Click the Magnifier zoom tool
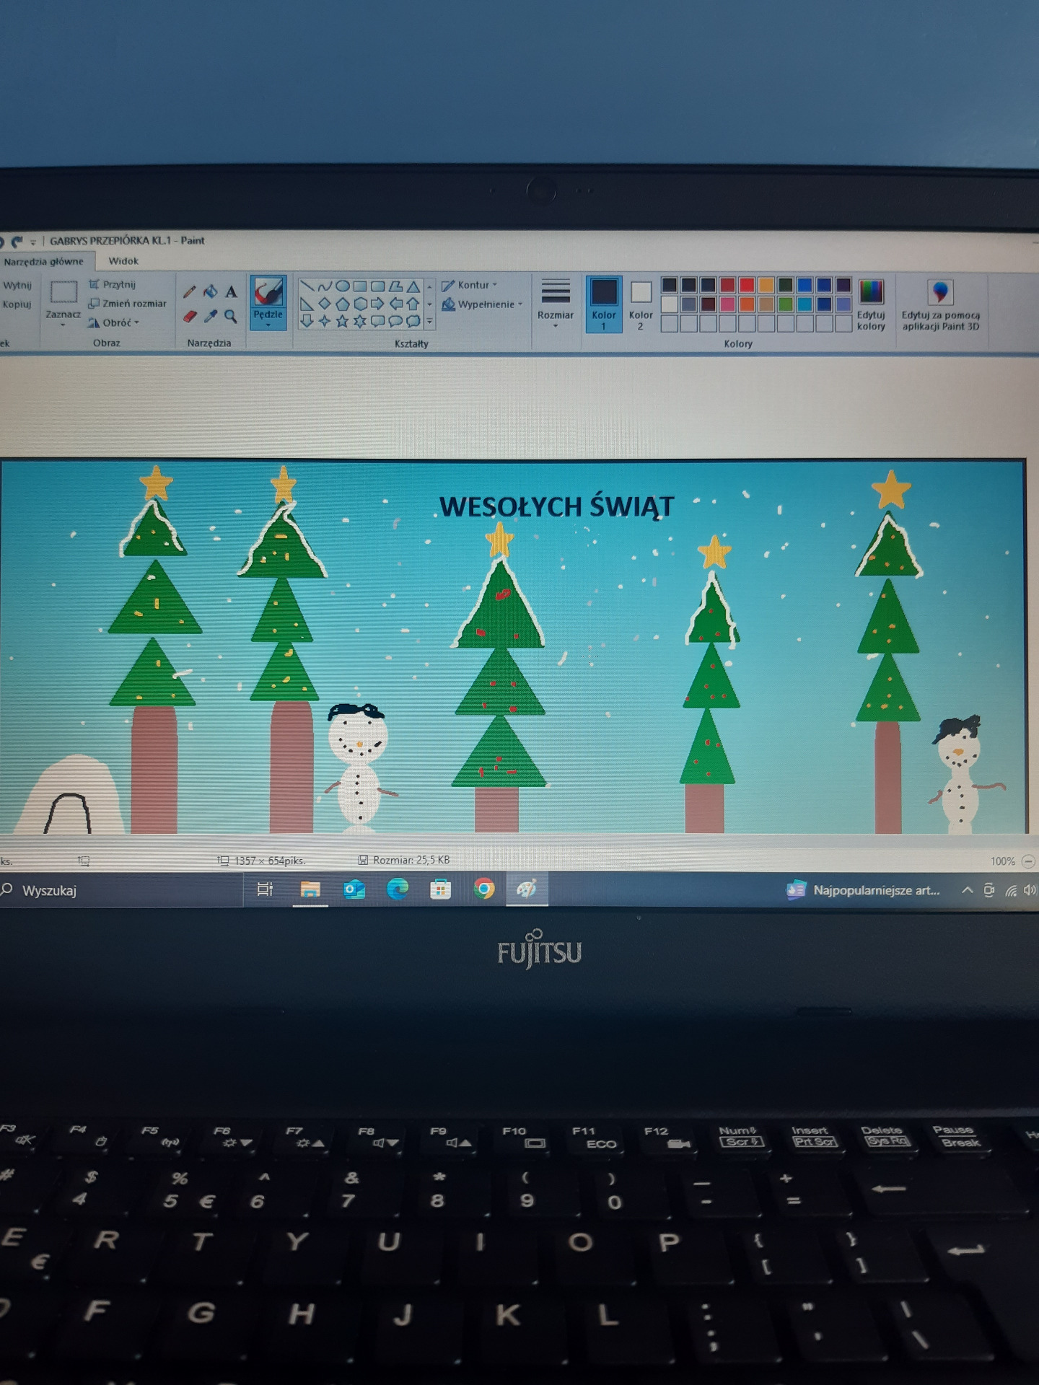Viewport: 1039px width, 1385px height. click(231, 316)
